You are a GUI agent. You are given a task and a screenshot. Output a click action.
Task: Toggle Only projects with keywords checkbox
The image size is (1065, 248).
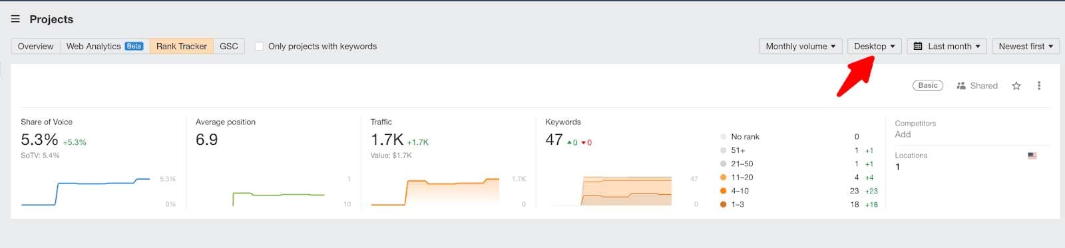click(x=259, y=47)
